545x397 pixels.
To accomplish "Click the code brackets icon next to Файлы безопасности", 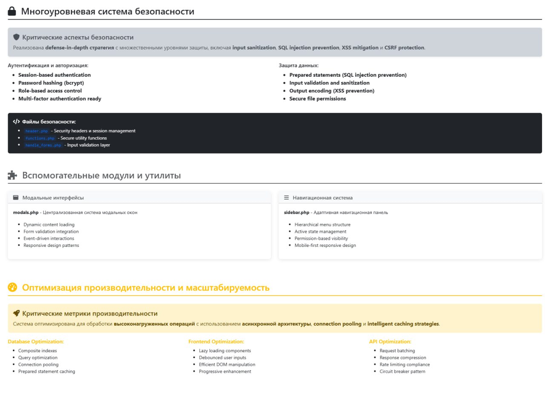I will 16,122.
